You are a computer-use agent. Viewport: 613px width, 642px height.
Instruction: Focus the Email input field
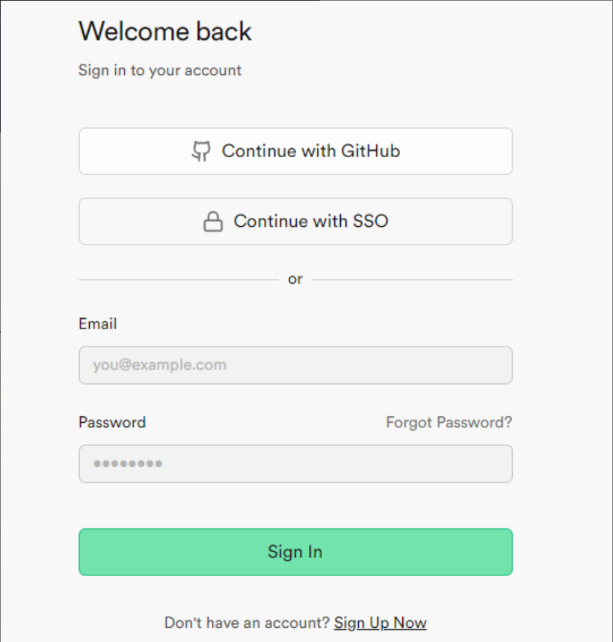[296, 365]
